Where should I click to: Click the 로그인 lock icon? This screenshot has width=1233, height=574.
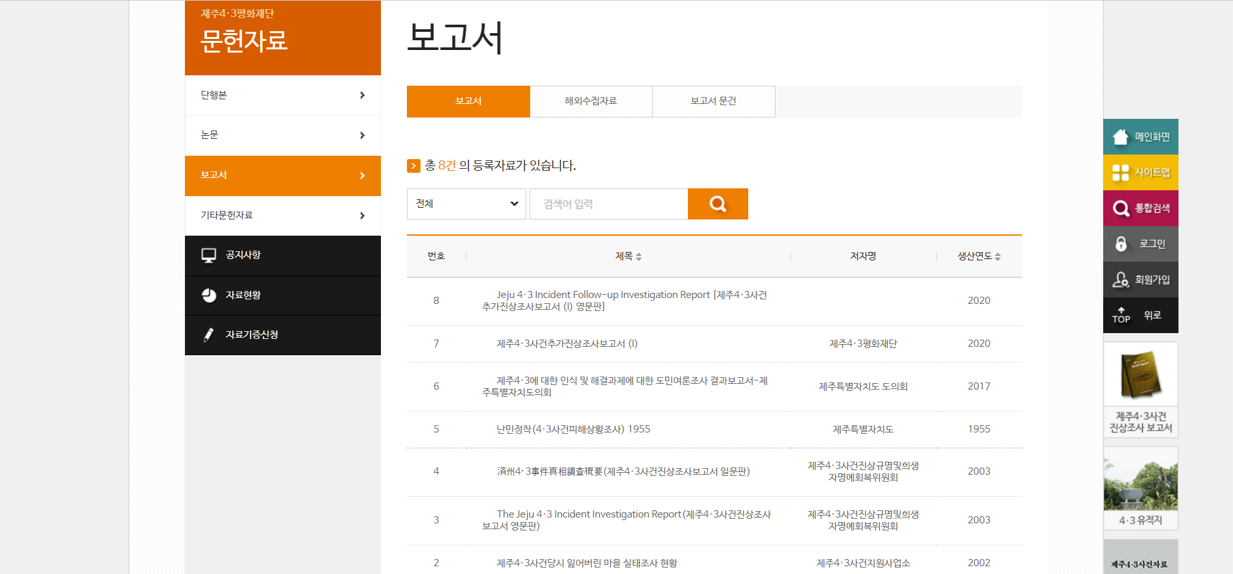pos(1121,244)
